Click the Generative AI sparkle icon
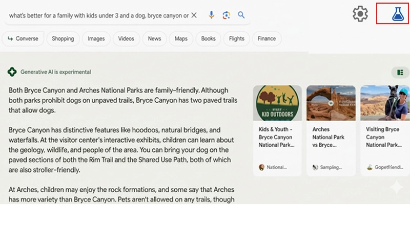Screen dimensions: 410x225 click(12, 72)
